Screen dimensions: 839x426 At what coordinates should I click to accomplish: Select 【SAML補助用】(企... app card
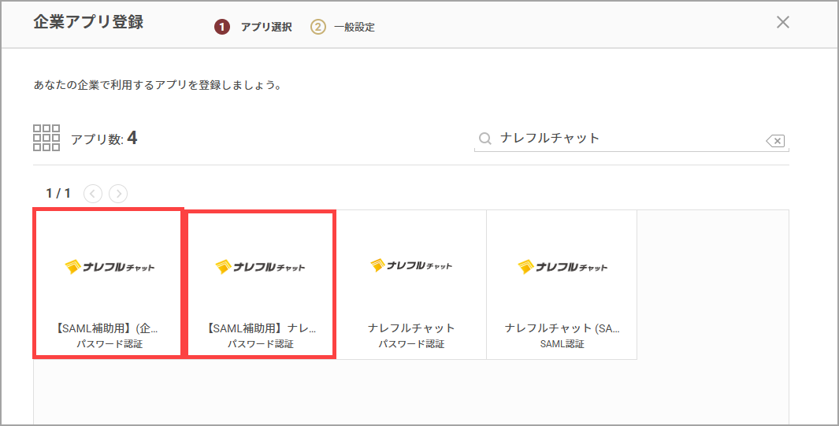[108, 283]
